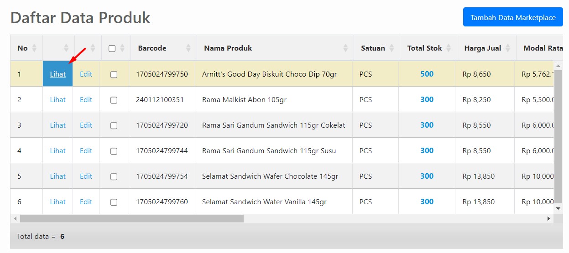Open Lihat link for Arnitt's Good Day

pyautogui.click(x=57, y=74)
